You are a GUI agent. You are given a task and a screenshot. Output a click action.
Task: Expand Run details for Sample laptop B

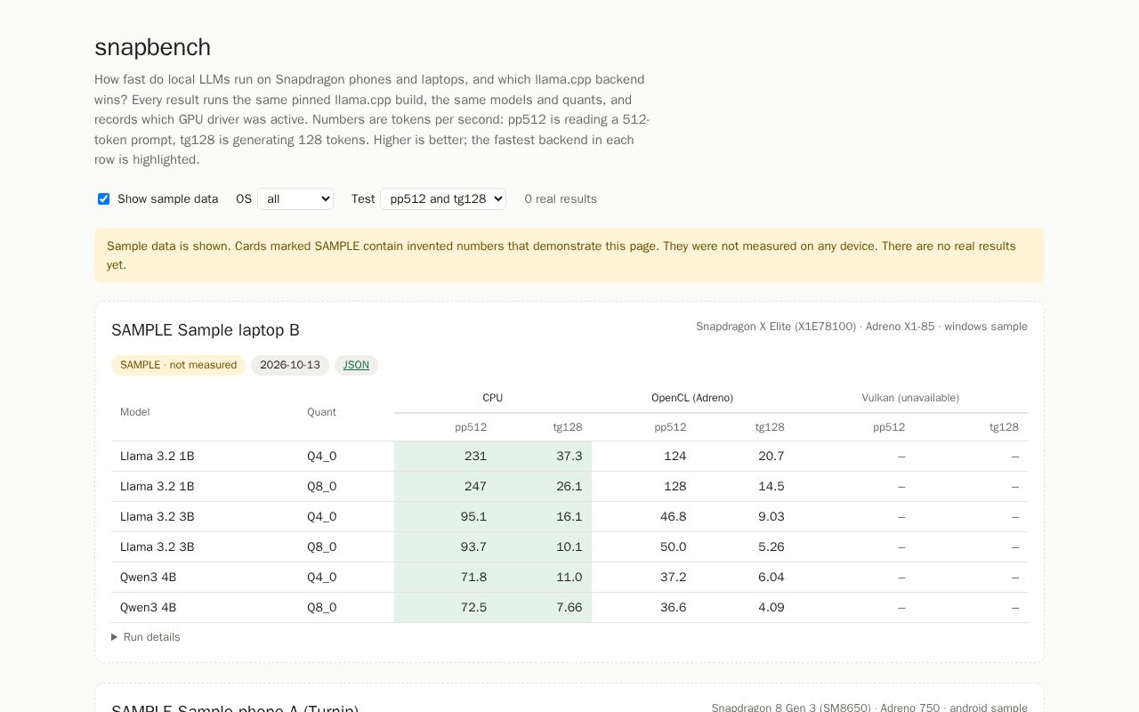[x=146, y=637]
